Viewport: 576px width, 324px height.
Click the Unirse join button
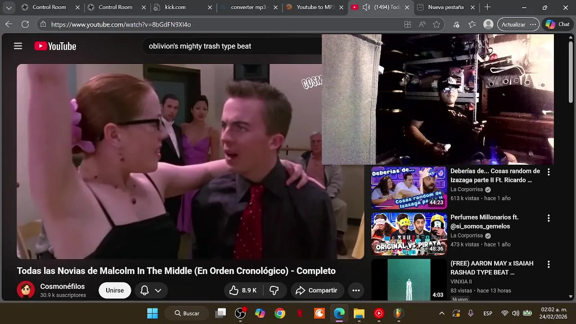(115, 290)
